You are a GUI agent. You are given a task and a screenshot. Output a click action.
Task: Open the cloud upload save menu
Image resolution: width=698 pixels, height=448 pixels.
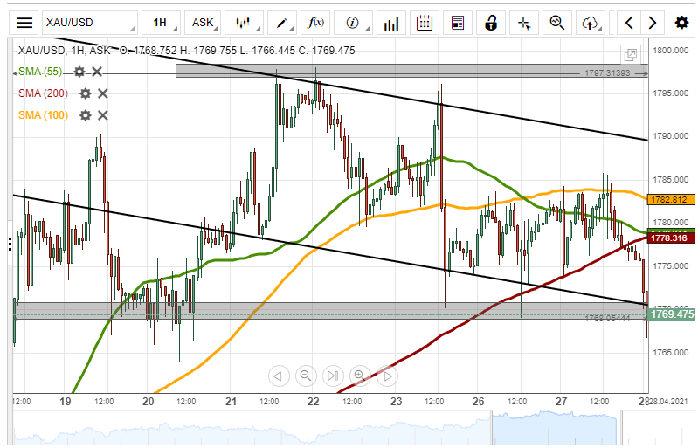591,23
